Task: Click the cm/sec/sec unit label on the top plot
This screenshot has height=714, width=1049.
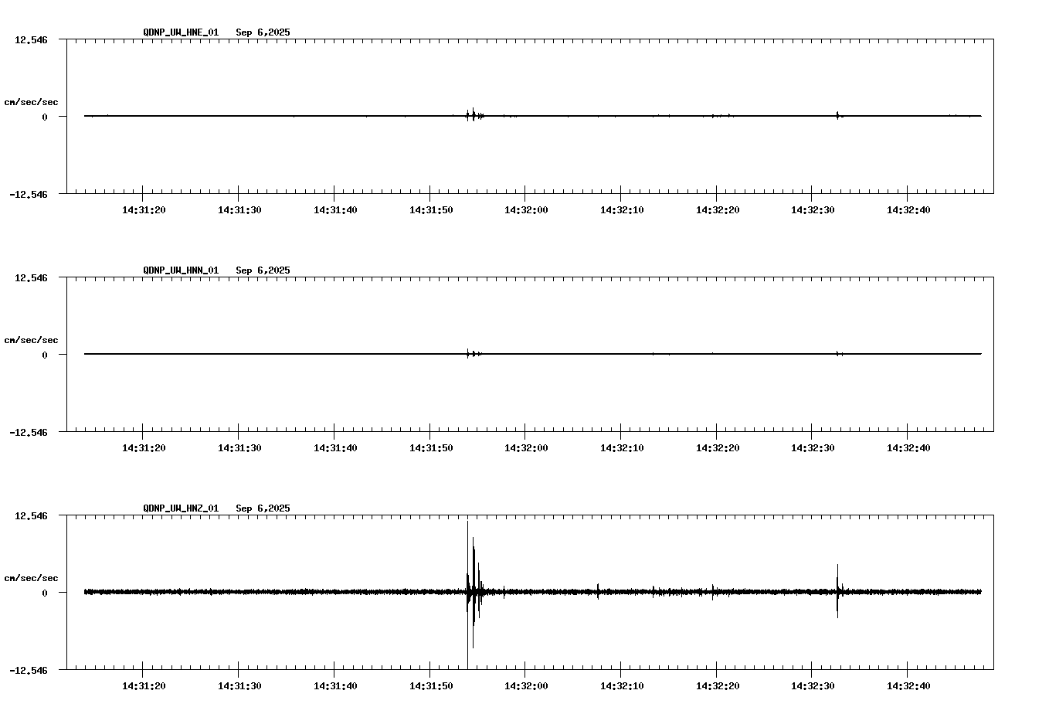Action: [x=32, y=100]
